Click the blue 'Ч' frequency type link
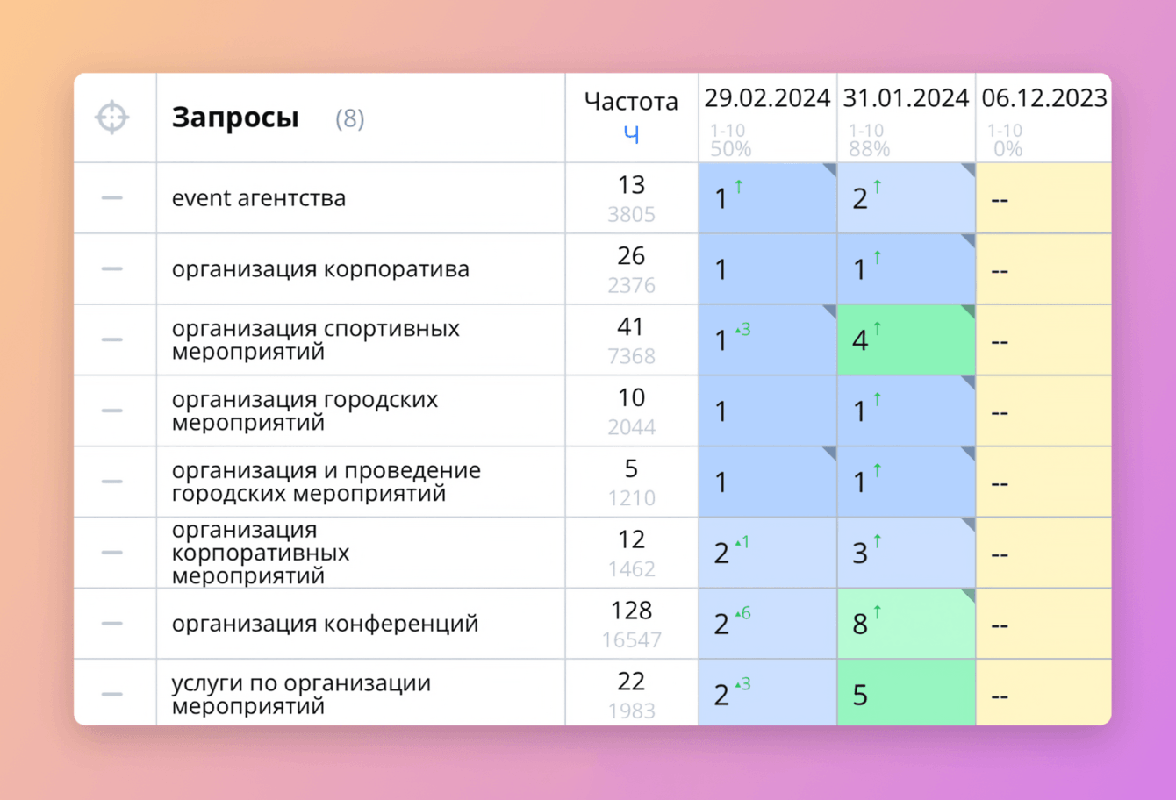Viewport: 1176px width, 800px height. (x=631, y=133)
